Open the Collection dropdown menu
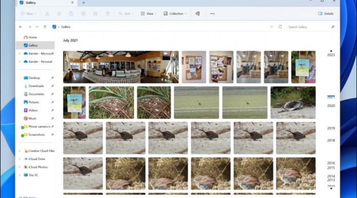Image resolution: width=357 pixels, height=198 pixels. (175, 14)
